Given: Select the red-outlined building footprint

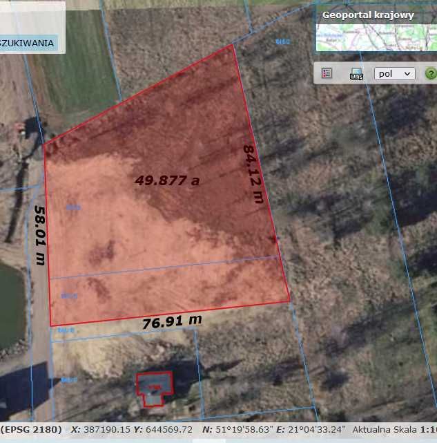Looking at the screenshot, I should [154, 389].
